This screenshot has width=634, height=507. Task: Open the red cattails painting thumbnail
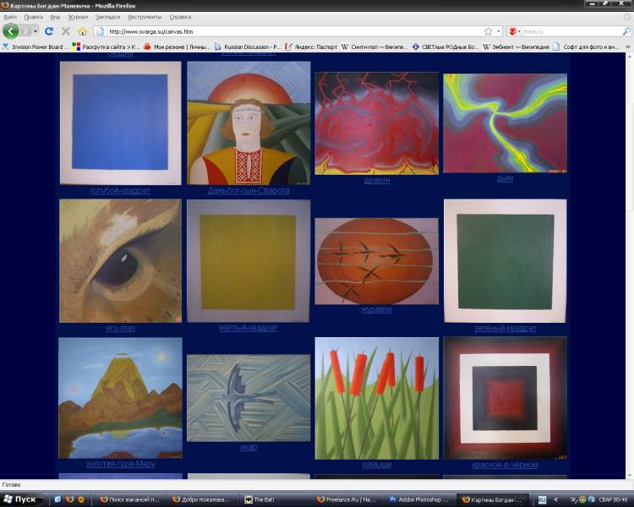click(x=377, y=398)
